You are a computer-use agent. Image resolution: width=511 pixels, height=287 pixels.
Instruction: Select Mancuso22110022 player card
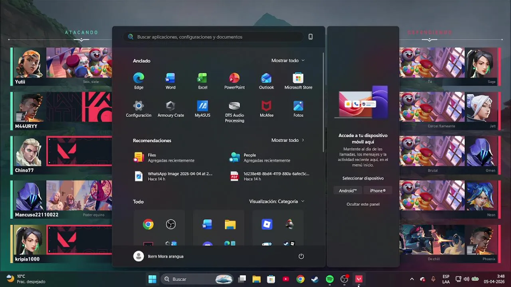[x=61, y=199]
